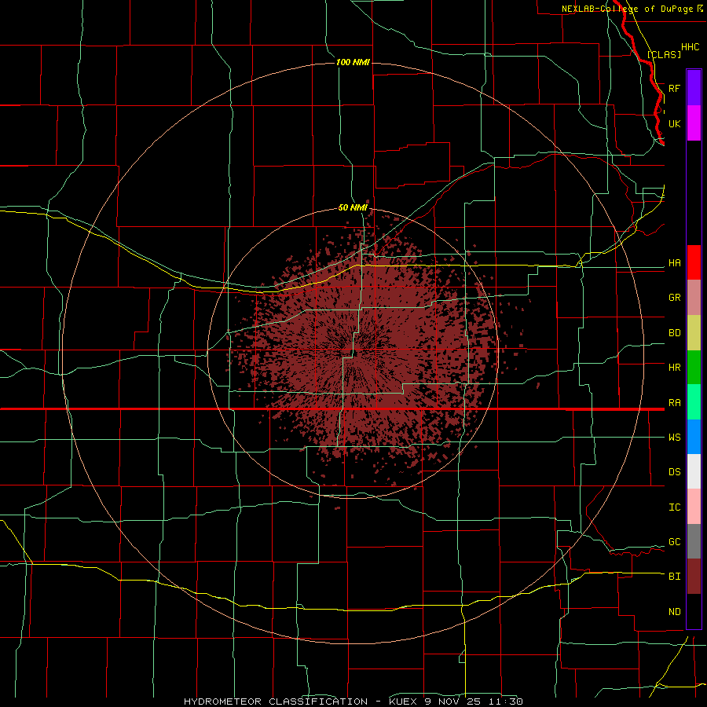Click the IC pink legend swatch
The width and height of the screenshot is (707, 707).
click(694, 507)
